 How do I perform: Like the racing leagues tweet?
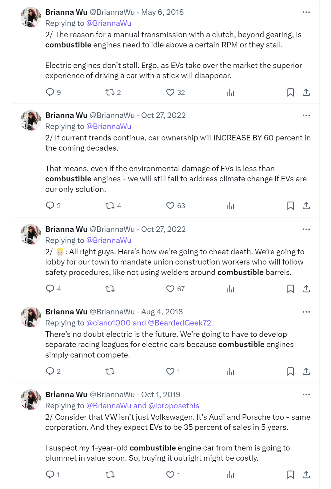pyautogui.click(x=170, y=371)
